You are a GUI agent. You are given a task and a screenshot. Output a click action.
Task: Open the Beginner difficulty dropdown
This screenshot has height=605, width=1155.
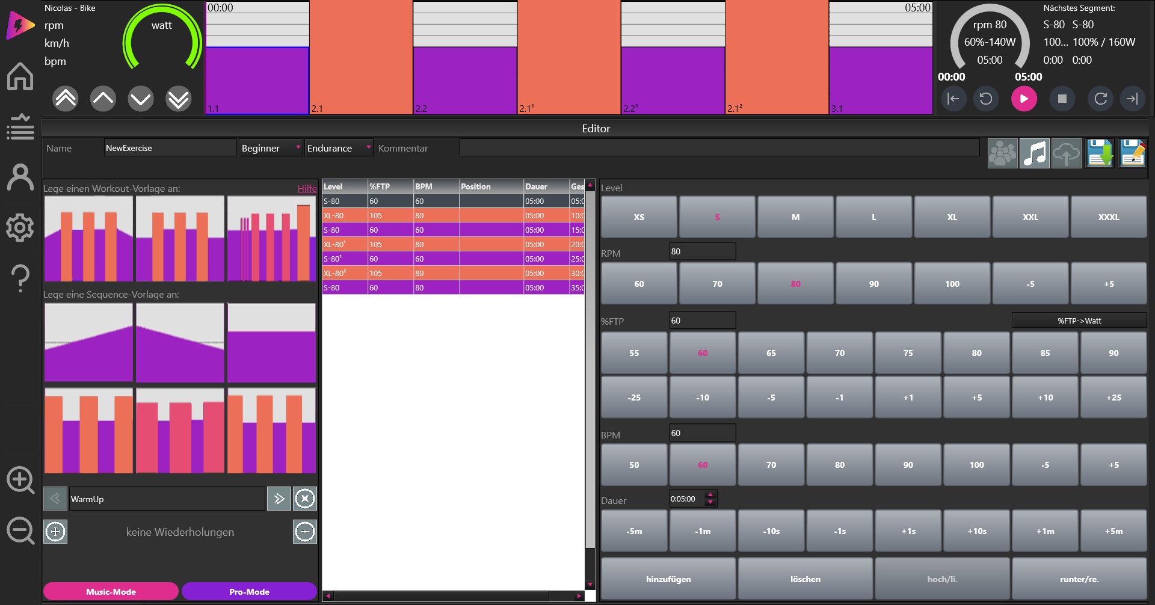(271, 148)
